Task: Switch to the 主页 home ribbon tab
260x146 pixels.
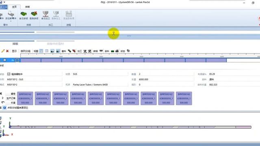Action: point(14,7)
